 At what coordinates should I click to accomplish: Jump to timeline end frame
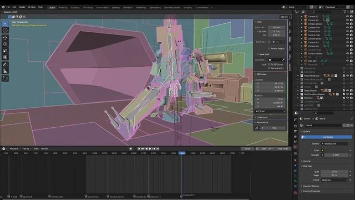pyautogui.click(x=158, y=149)
